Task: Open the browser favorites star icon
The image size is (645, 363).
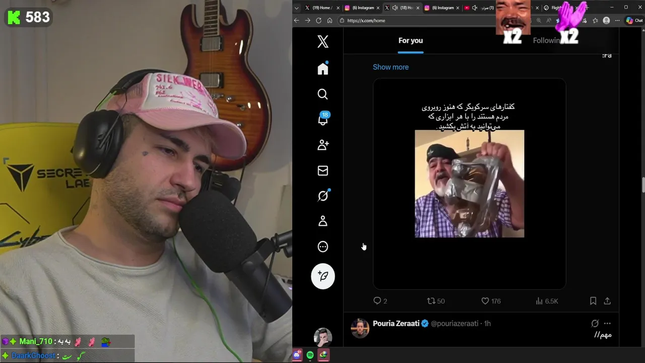Action: (x=595, y=21)
